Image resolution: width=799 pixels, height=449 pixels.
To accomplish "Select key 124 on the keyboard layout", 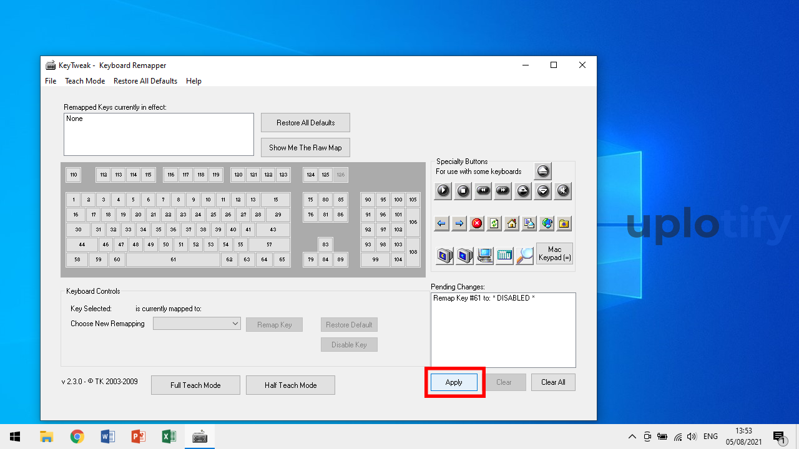I will (x=310, y=175).
